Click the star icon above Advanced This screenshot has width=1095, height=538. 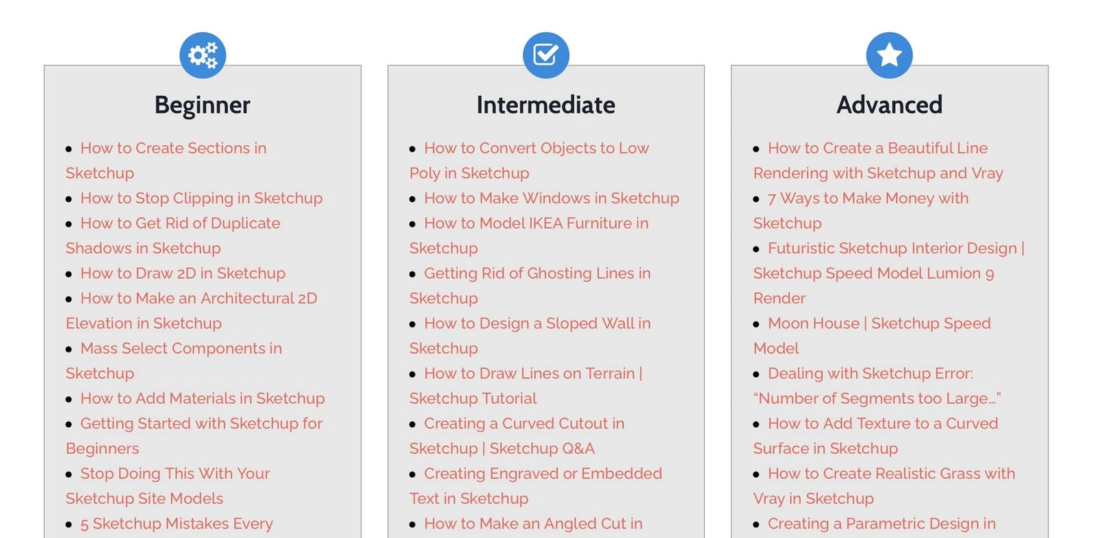tap(889, 55)
